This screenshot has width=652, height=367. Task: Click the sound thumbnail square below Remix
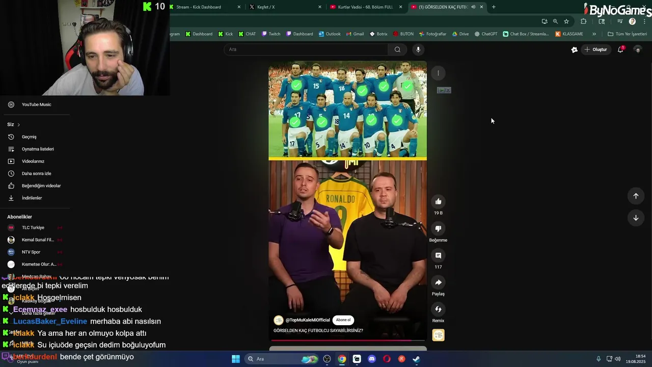point(438,335)
